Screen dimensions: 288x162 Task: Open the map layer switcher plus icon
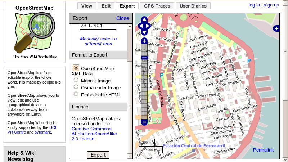pyautogui.click(x=276, y=28)
